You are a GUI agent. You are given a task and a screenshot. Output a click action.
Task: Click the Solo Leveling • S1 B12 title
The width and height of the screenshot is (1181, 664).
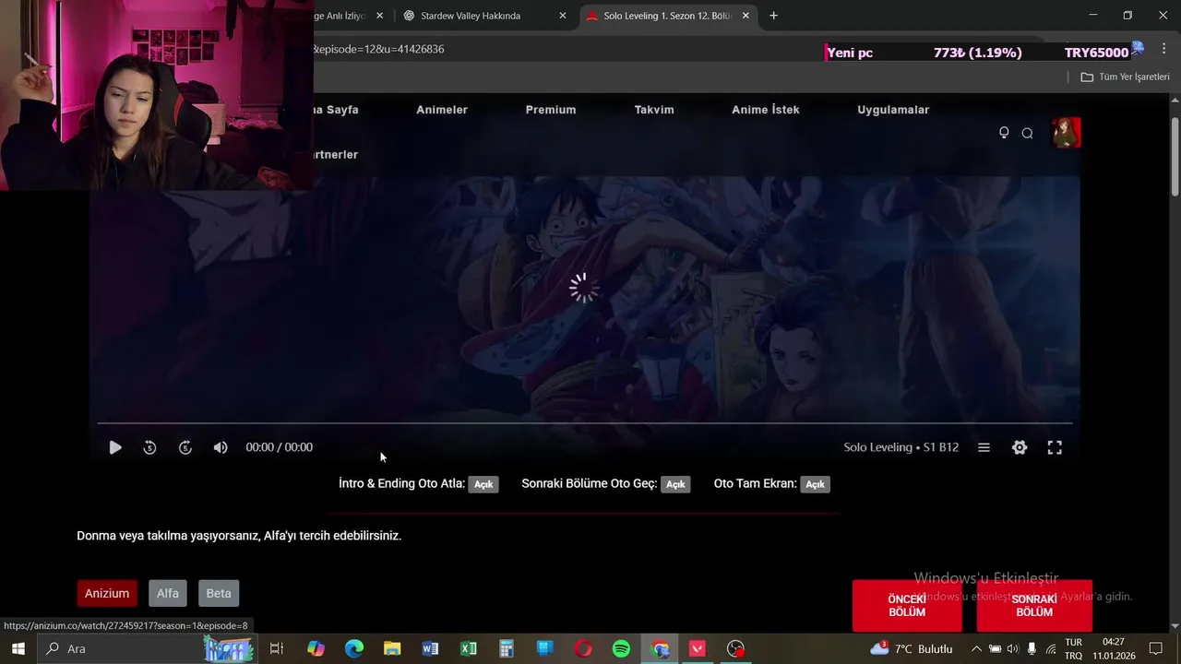point(901,447)
